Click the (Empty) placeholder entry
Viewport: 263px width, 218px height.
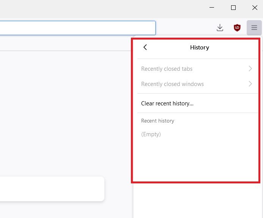click(151, 134)
